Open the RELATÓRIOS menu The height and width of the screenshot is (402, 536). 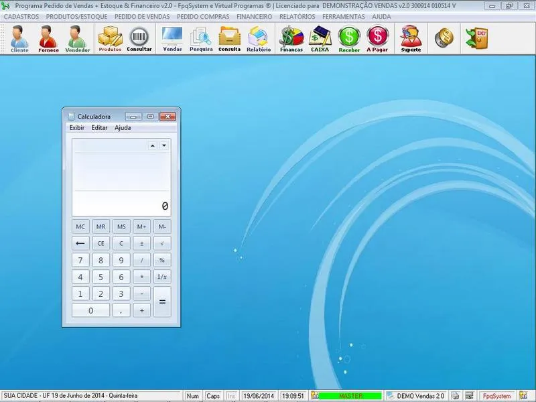(x=297, y=17)
